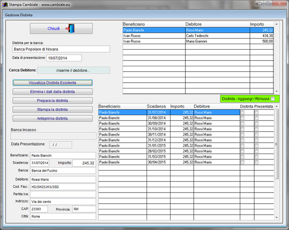Click lower table scroll-up arrow
Screen dimensions: 289x230
click(x=277, y=107)
